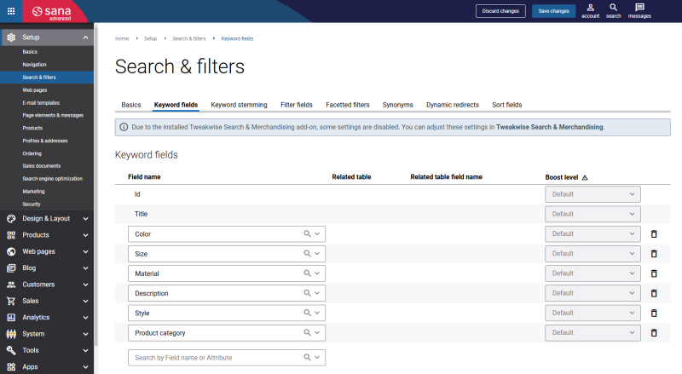Click the Save changes button

[x=554, y=11]
